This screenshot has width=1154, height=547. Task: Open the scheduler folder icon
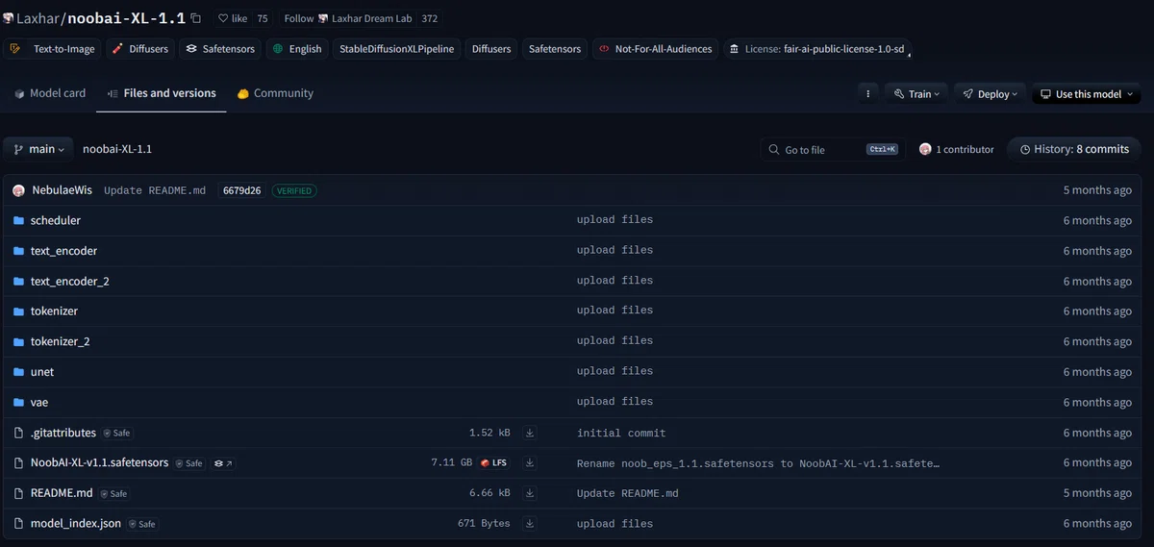pos(18,221)
